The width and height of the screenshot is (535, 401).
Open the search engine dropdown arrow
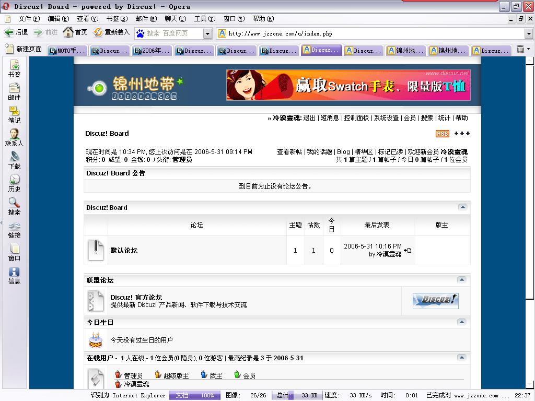(x=207, y=33)
